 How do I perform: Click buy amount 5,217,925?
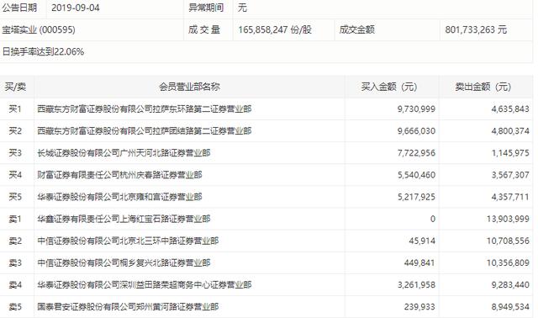[x=416, y=197]
